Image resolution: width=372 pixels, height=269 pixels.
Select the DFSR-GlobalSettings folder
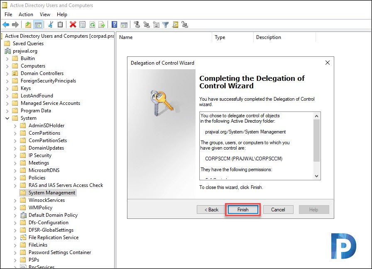51,230
